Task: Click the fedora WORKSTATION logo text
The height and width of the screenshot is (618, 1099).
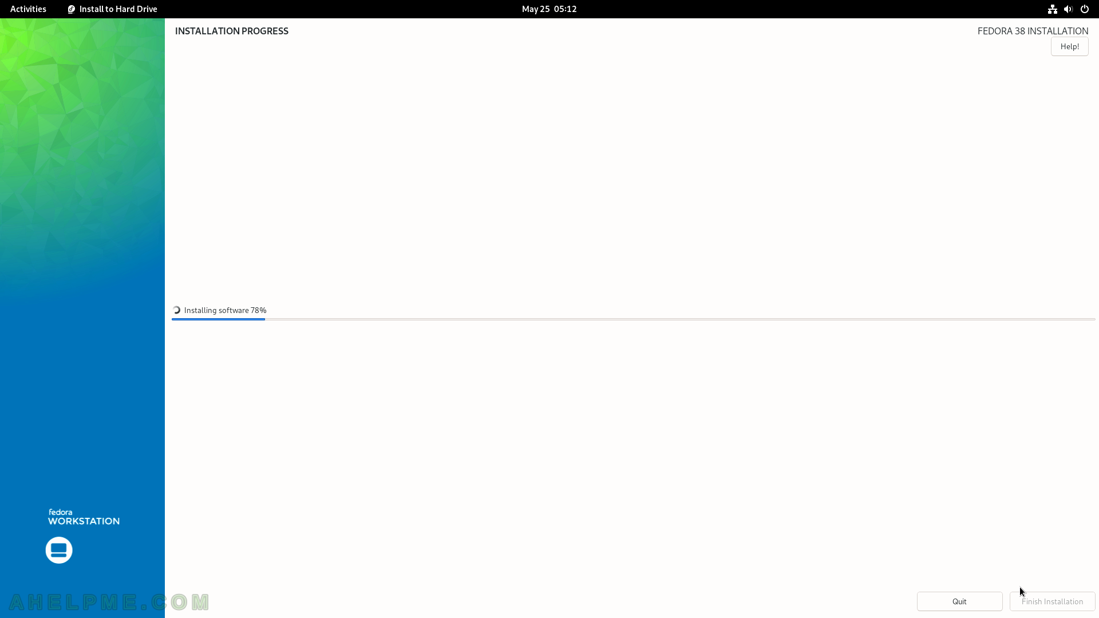Action: (x=84, y=517)
